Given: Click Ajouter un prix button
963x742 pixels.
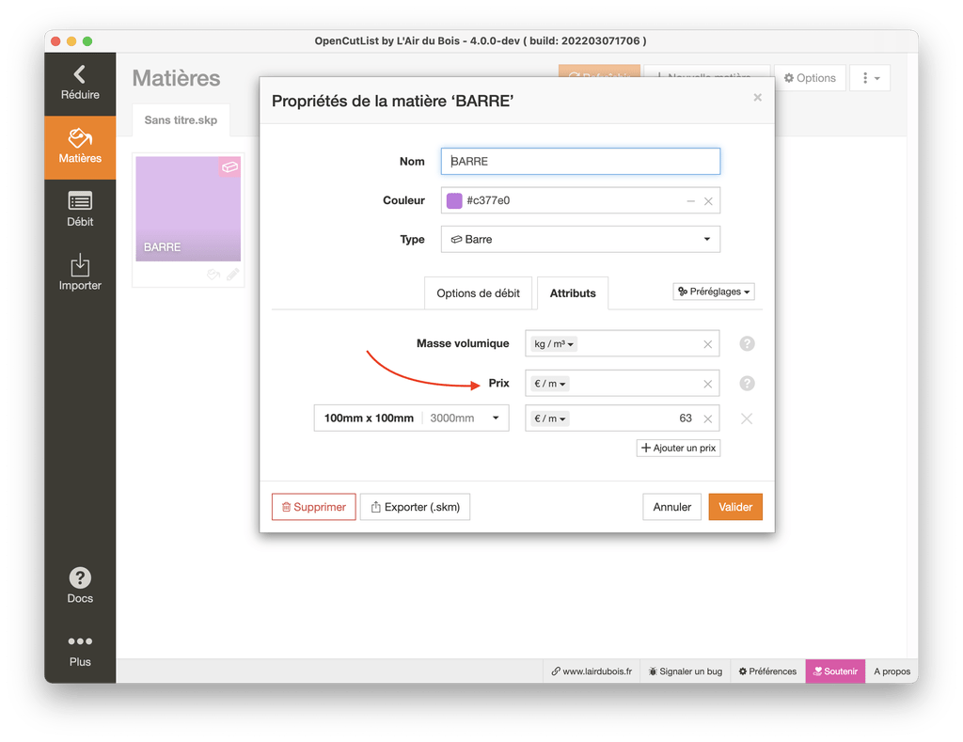Looking at the screenshot, I should pos(678,449).
